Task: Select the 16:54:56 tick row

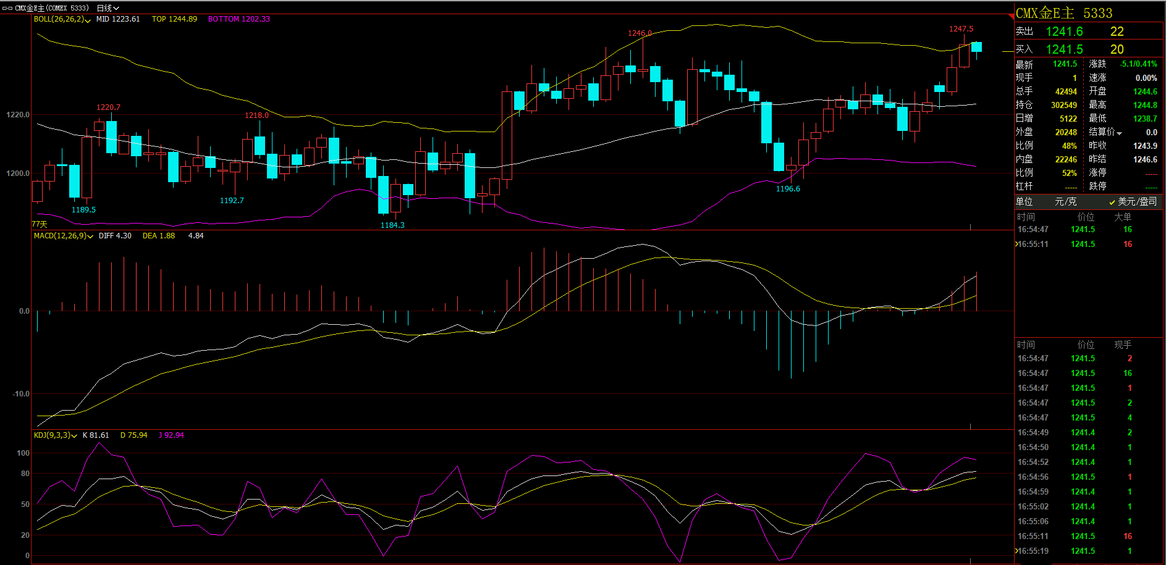Action: click(1089, 477)
